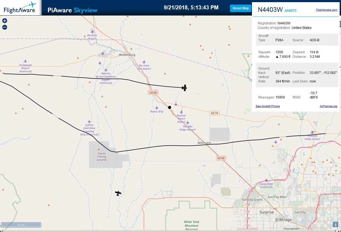The height and width of the screenshot is (232, 341).
Task: Open See Aircraft Photos link
Action: [x=268, y=106]
